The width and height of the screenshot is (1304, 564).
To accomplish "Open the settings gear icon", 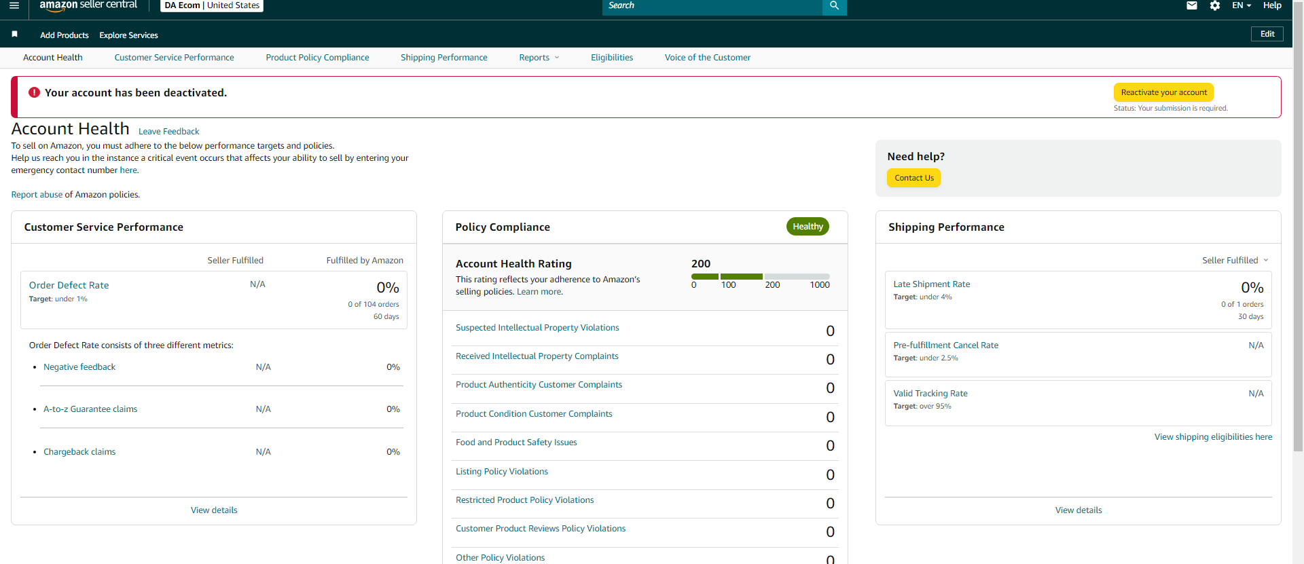I will [x=1215, y=5].
